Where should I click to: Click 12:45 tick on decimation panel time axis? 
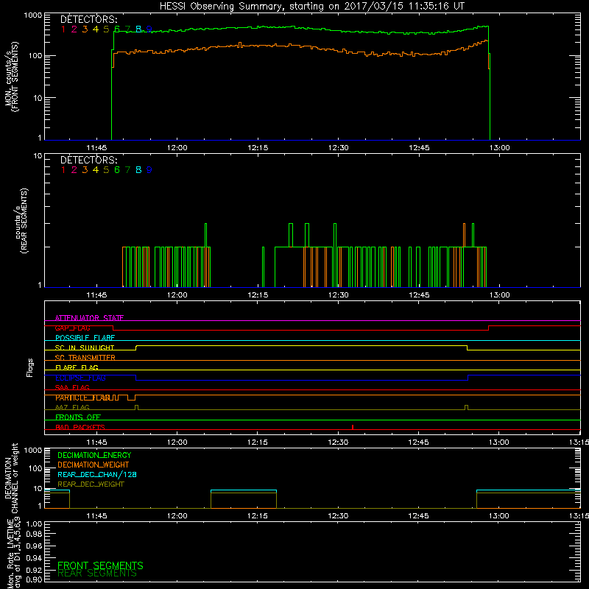(418, 516)
